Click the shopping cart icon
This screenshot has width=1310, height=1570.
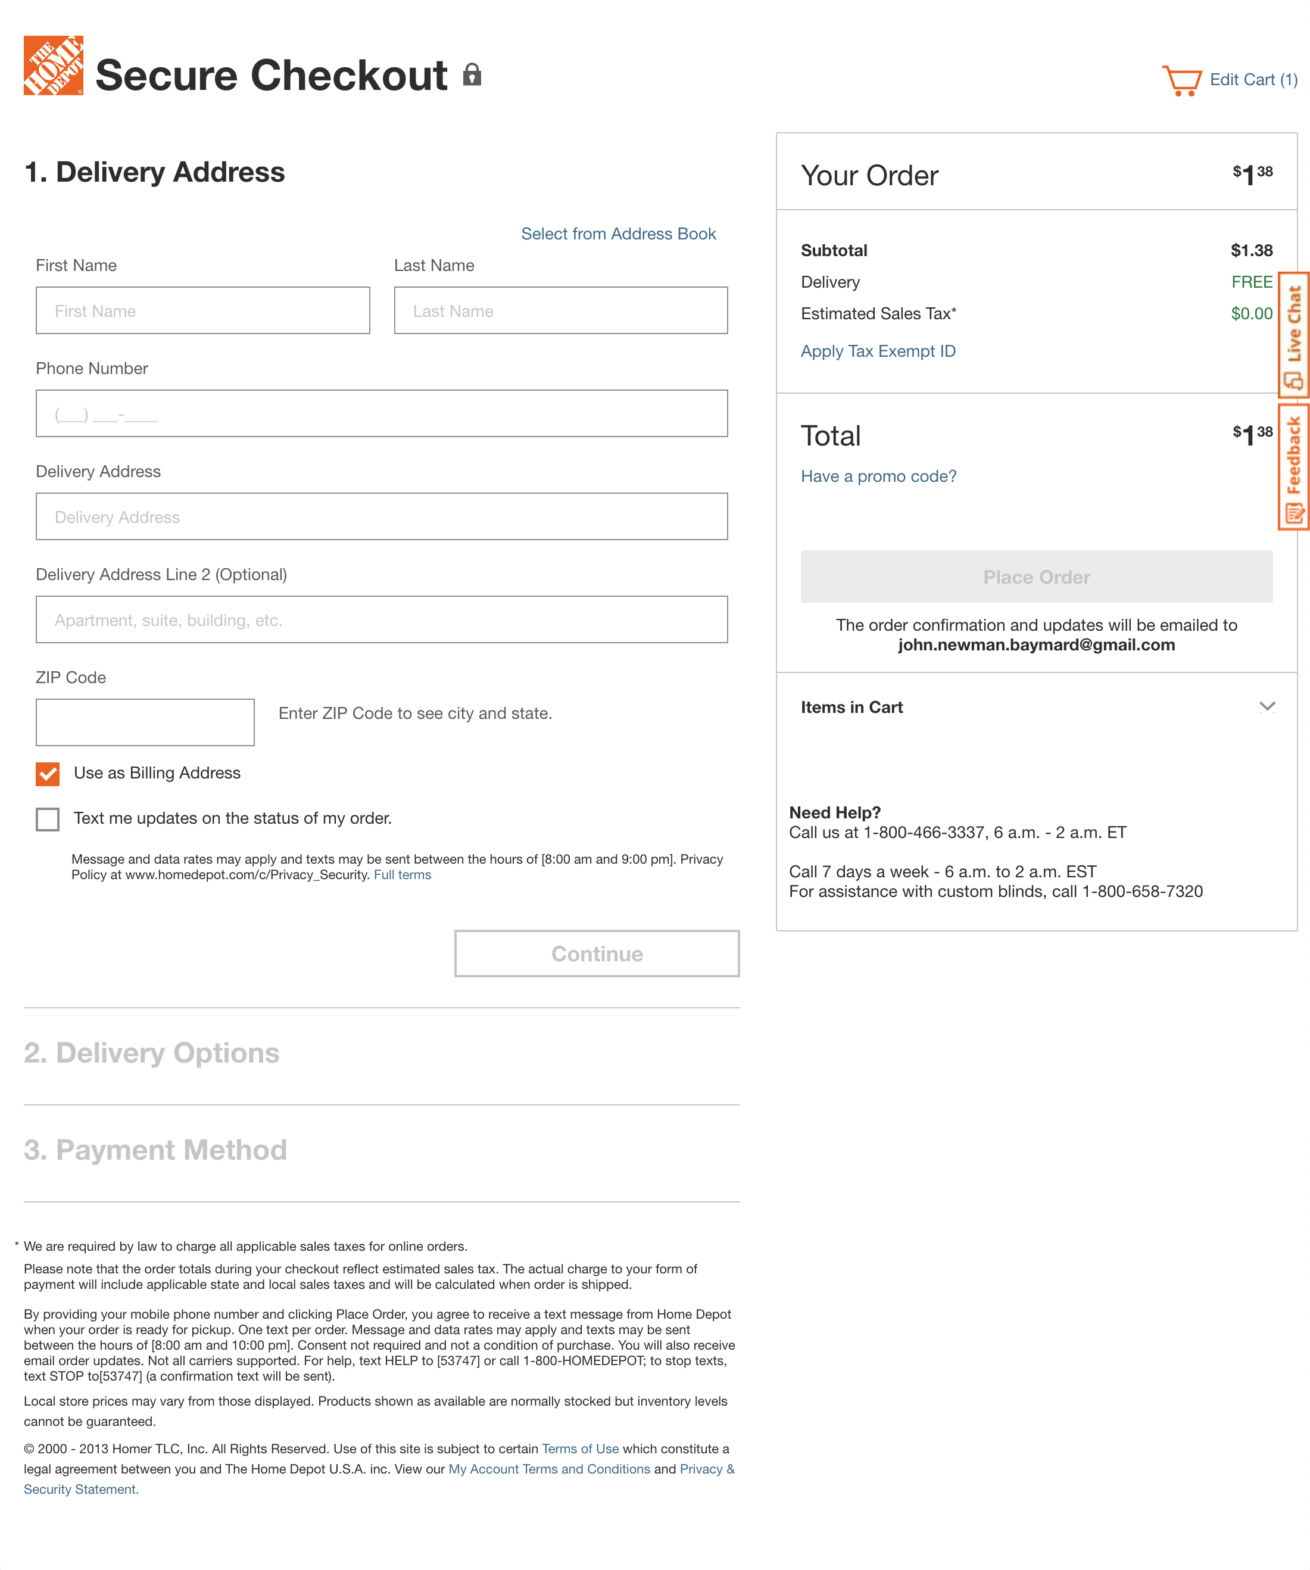(1181, 80)
